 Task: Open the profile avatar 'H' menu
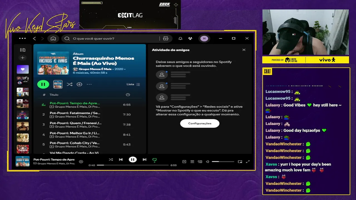204,38
